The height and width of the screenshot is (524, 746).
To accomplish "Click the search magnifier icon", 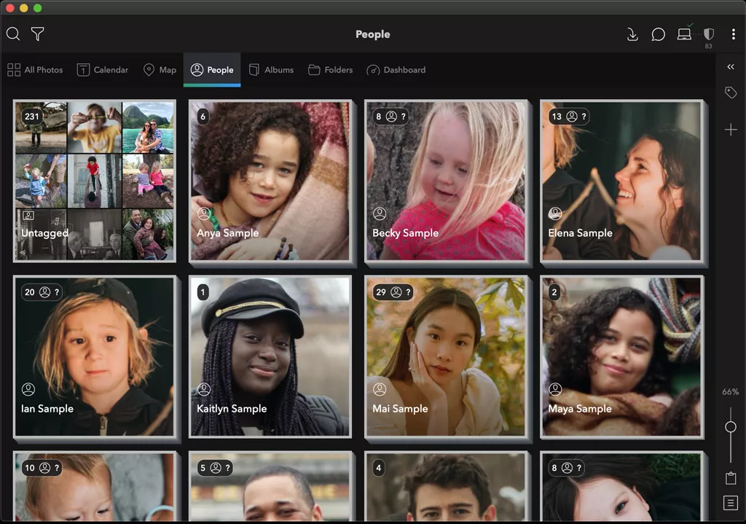I will point(13,34).
